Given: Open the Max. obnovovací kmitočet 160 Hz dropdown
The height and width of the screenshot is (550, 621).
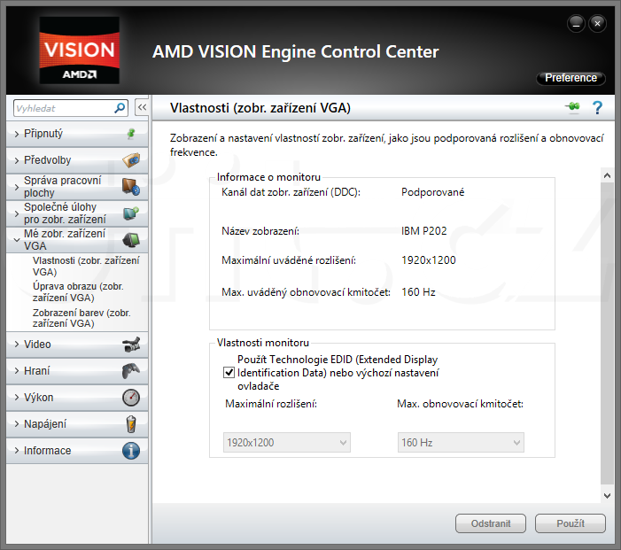Looking at the screenshot, I should pos(461,442).
